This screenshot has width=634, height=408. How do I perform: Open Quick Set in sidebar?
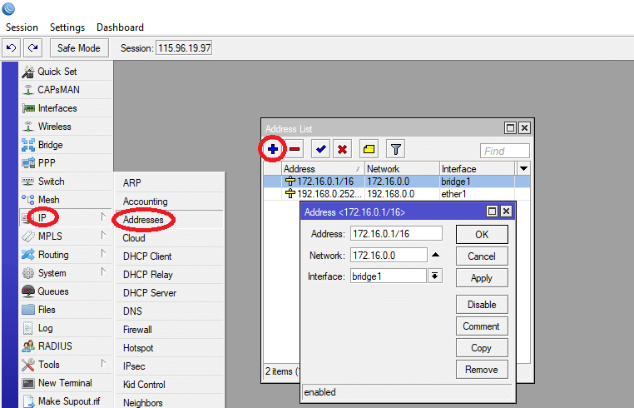[66, 72]
